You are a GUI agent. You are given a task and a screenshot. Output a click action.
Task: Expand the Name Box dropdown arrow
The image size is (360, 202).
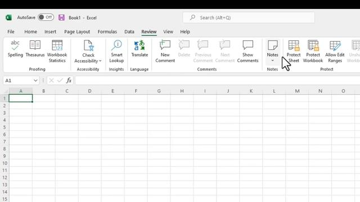(x=35, y=80)
